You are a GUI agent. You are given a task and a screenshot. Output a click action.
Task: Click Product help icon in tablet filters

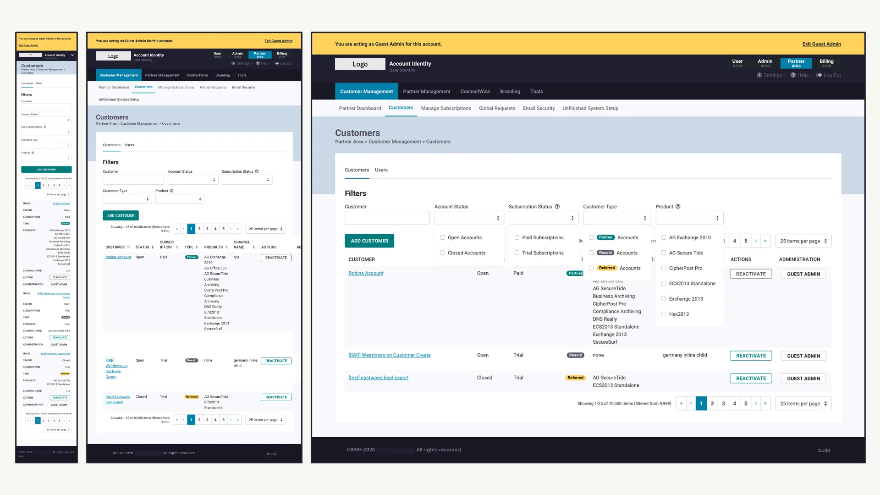pyautogui.click(x=172, y=191)
